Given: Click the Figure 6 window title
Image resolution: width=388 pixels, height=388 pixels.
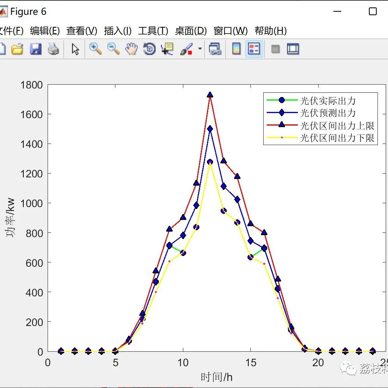Looking at the screenshot, I should 28,12.
